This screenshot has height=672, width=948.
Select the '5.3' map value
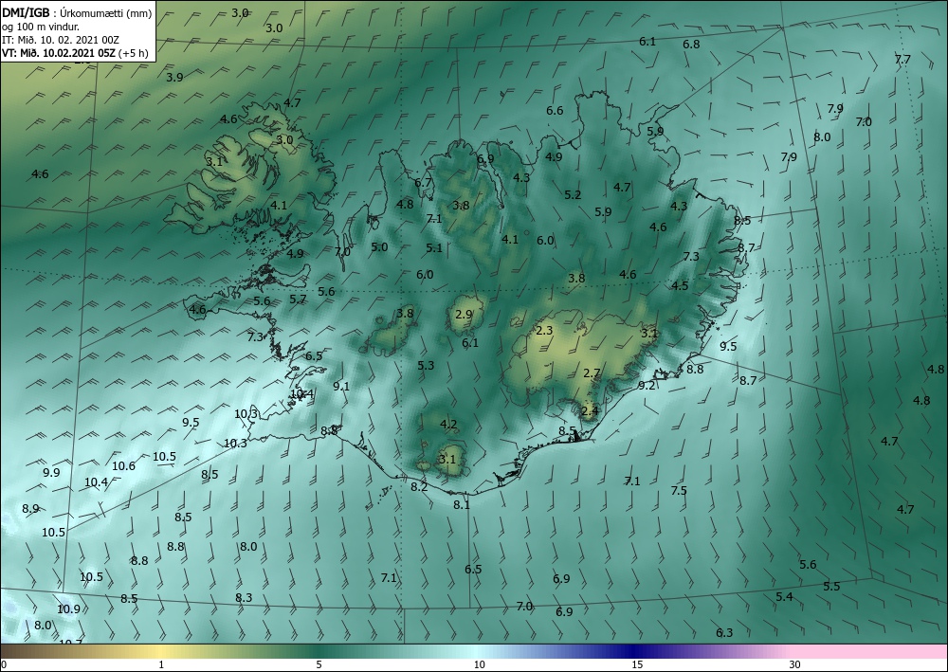click(x=426, y=365)
